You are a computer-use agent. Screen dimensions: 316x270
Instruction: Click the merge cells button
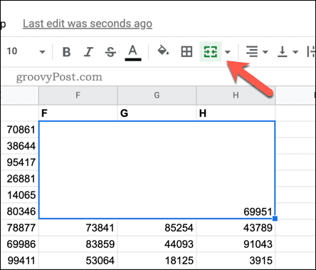[211, 51]
